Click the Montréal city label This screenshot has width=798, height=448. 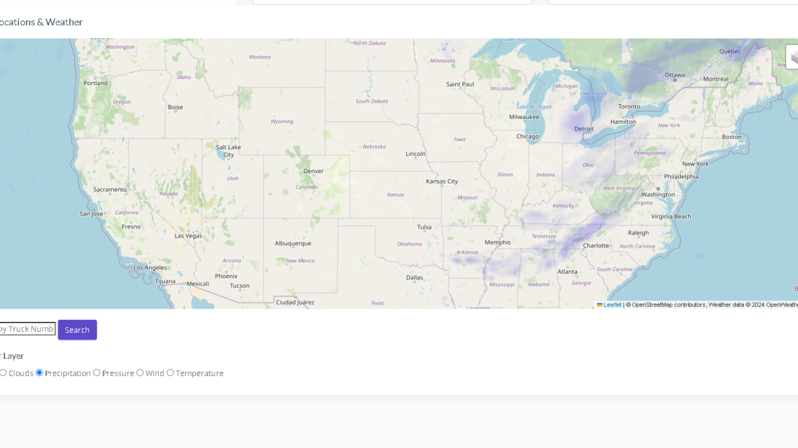[x=716, y=79]
